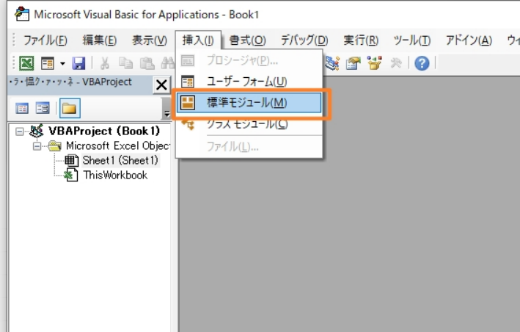Select Microsoft Excel Objects folder item

tap(118, 145)
